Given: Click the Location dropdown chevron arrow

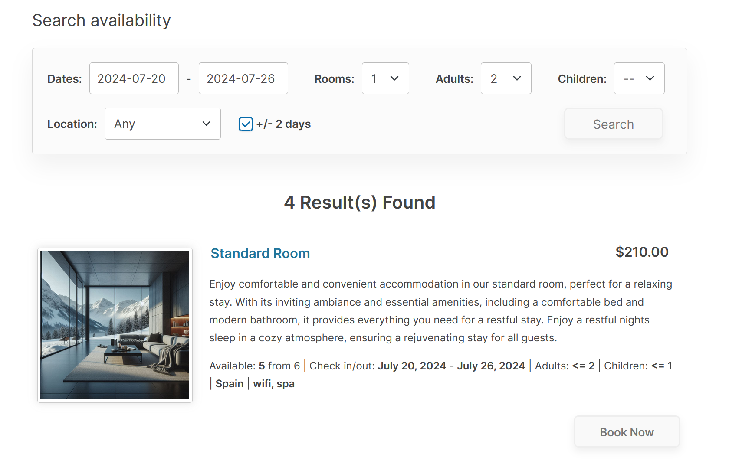Looking at the screenshot, I should click(x=206, y=124).
